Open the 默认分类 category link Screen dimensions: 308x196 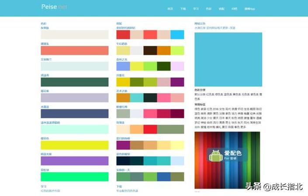pos(200,94)
